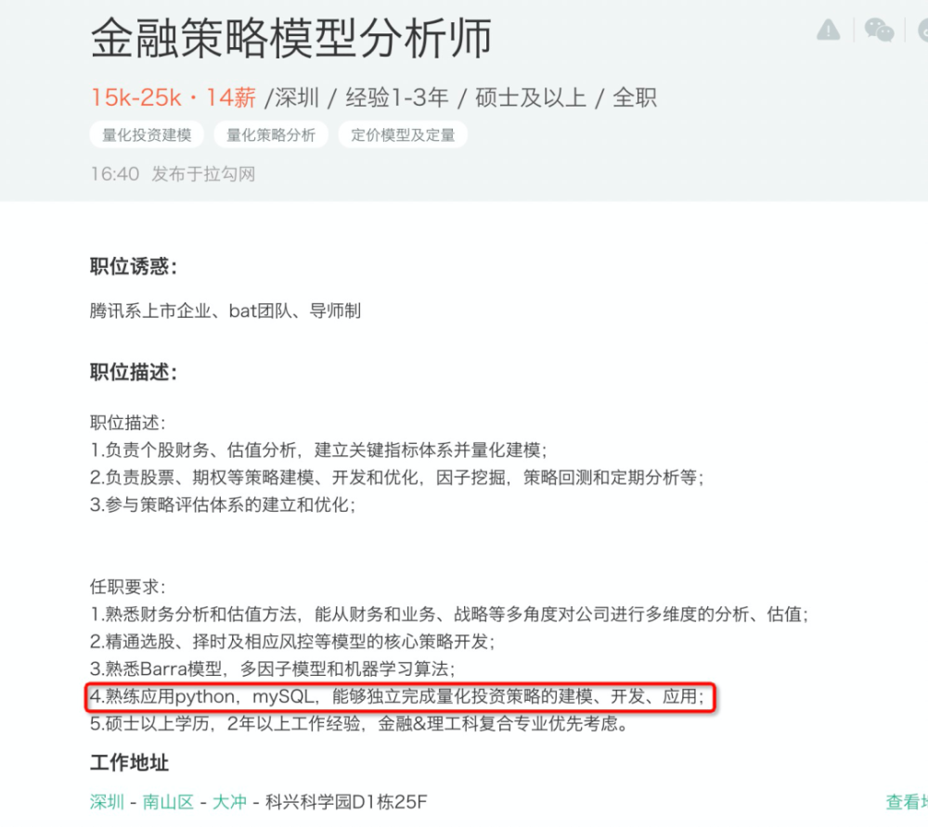This screenshot has width=928, height=827.
Task: Click the 职位诱惑 heading
Action: pyautogui.click(x=134, y=266)
